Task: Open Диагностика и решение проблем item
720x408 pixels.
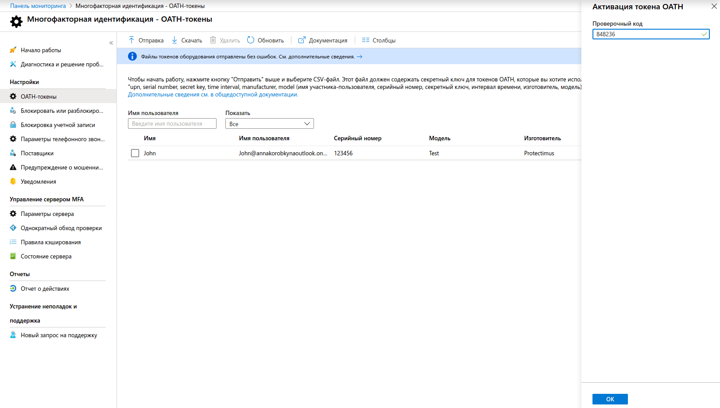Action: 62,65
